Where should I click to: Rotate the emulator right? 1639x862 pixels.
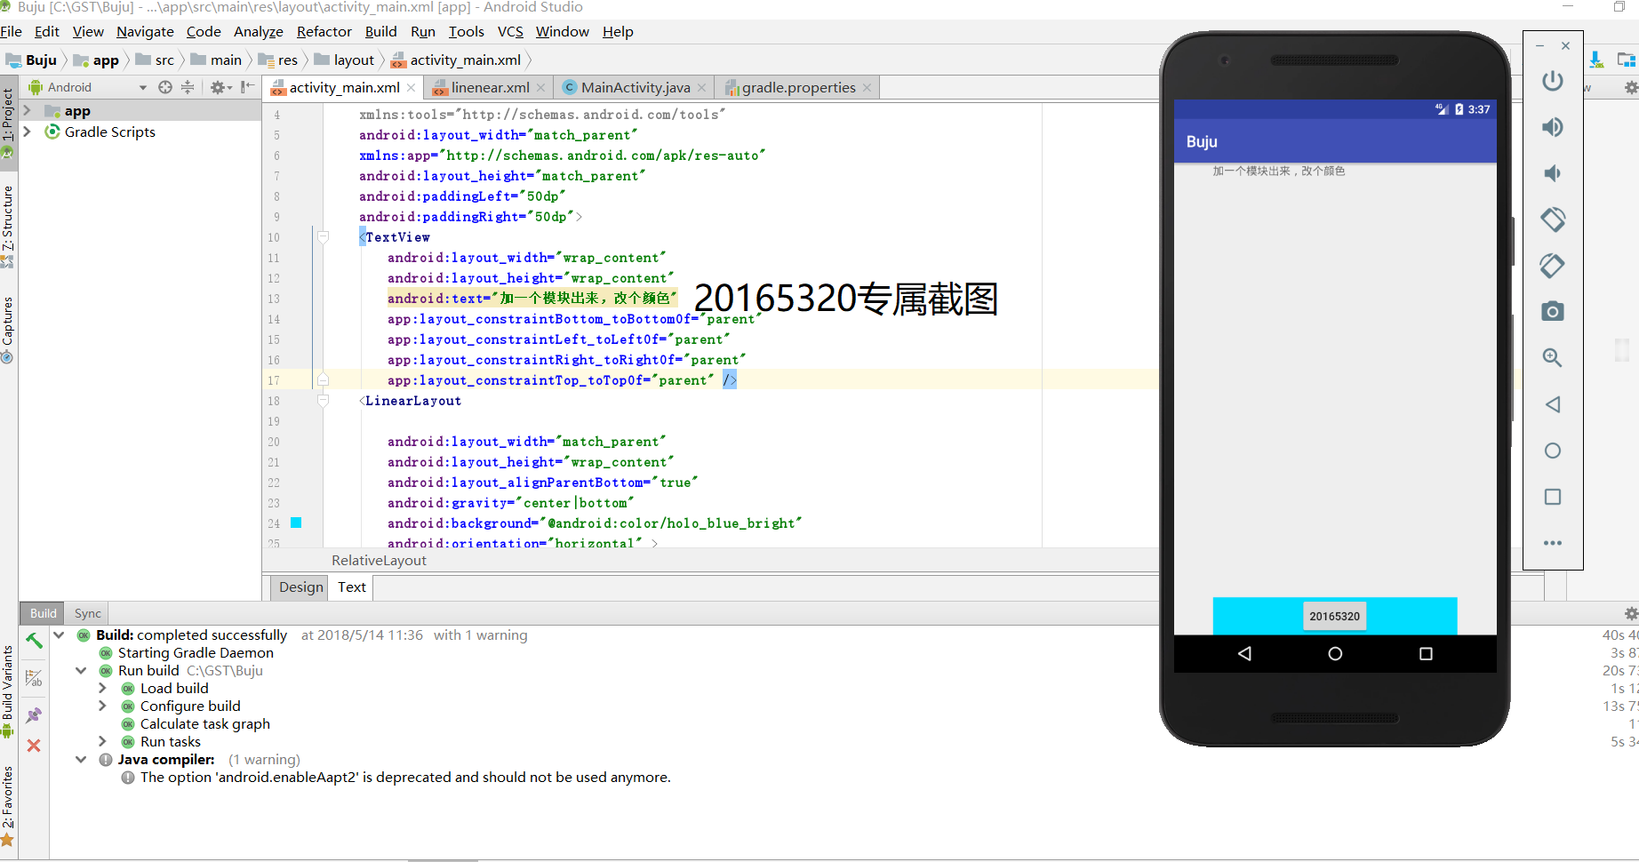coord(1552,265)
